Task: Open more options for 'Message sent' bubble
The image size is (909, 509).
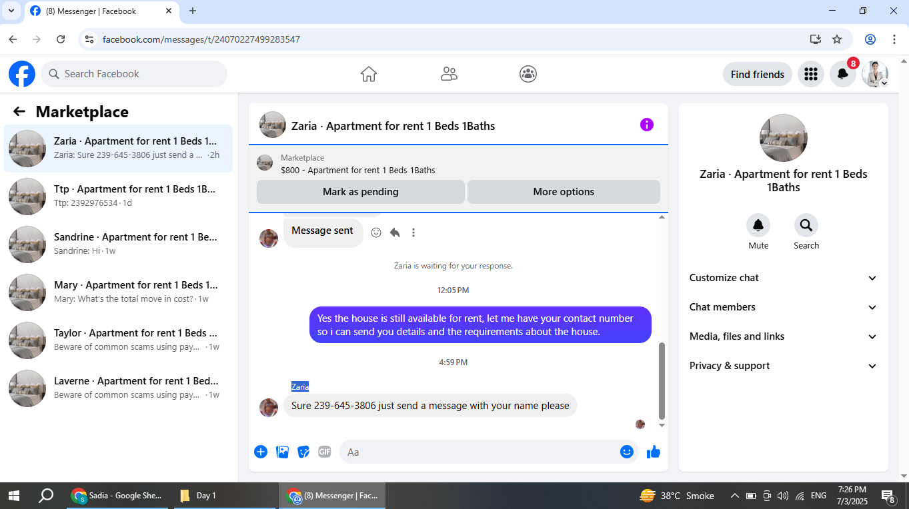Action: (x=413, y=233)
